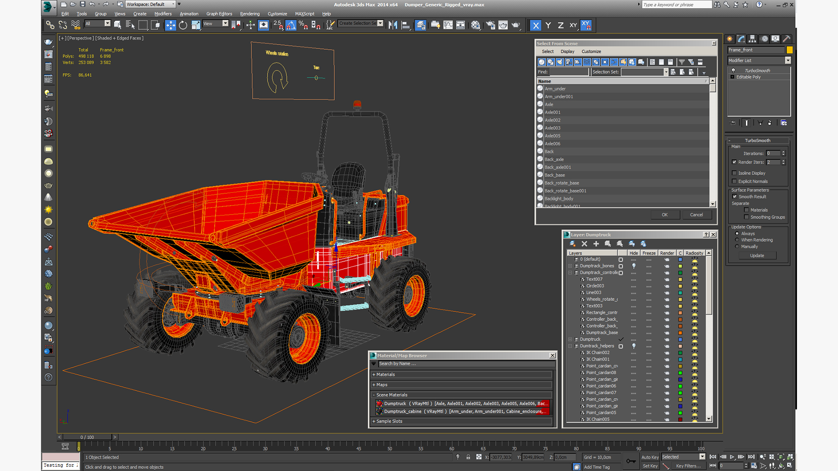Open the Modifiers menu
This screenshot has width=838, height=471.
(x=163, y=14)
